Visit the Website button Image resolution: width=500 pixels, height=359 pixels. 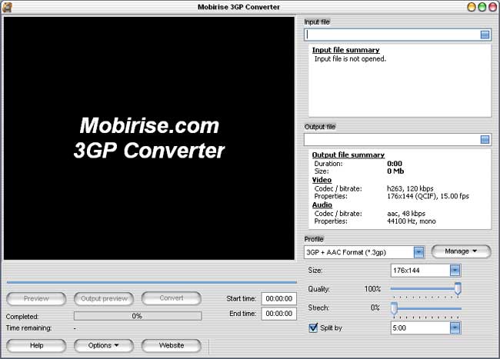[172, 346]
